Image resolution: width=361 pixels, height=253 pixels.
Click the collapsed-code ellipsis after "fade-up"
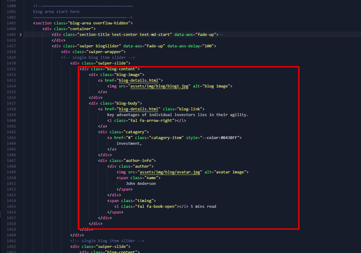[221, 35]
